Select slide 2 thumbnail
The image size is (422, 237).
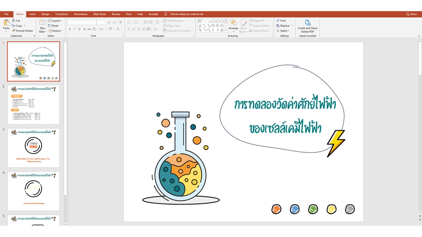33,104
